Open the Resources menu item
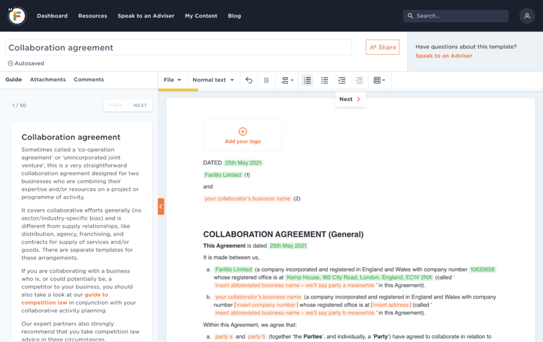 pyautogui.click(x=92, y=16)
